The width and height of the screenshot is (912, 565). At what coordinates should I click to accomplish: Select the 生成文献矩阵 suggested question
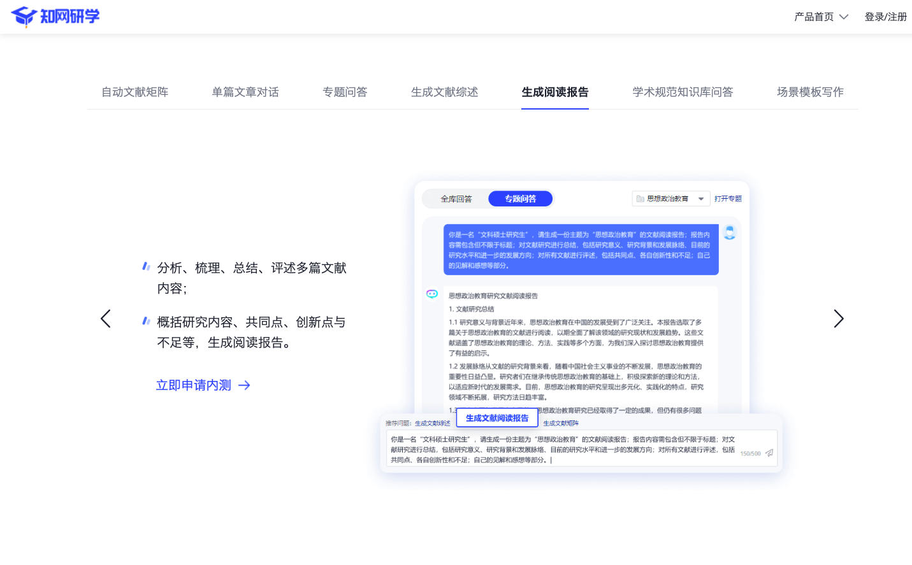561,423
